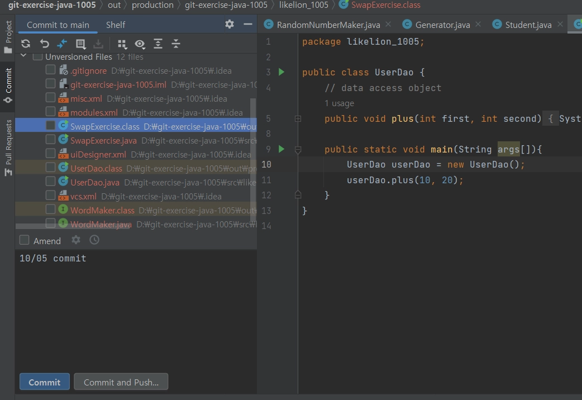Click the eye View Options icon
Screen dimensions: 582x400
(x=140, y=44)
